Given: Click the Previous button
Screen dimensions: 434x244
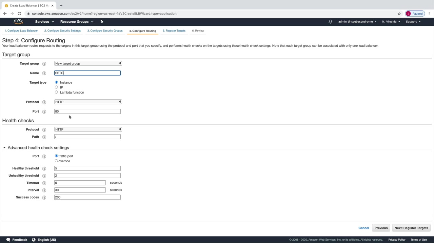Looking at the screenshot, I should pyautogui.click(x=381, y=228).
